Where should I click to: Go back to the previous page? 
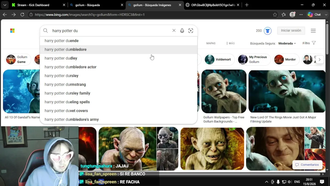(x=5, y=15)
